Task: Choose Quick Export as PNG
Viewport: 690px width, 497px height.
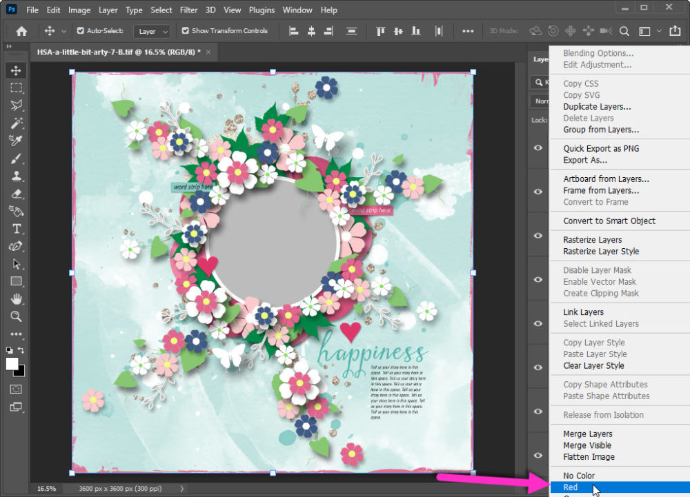Action: [x=620, y=148]
